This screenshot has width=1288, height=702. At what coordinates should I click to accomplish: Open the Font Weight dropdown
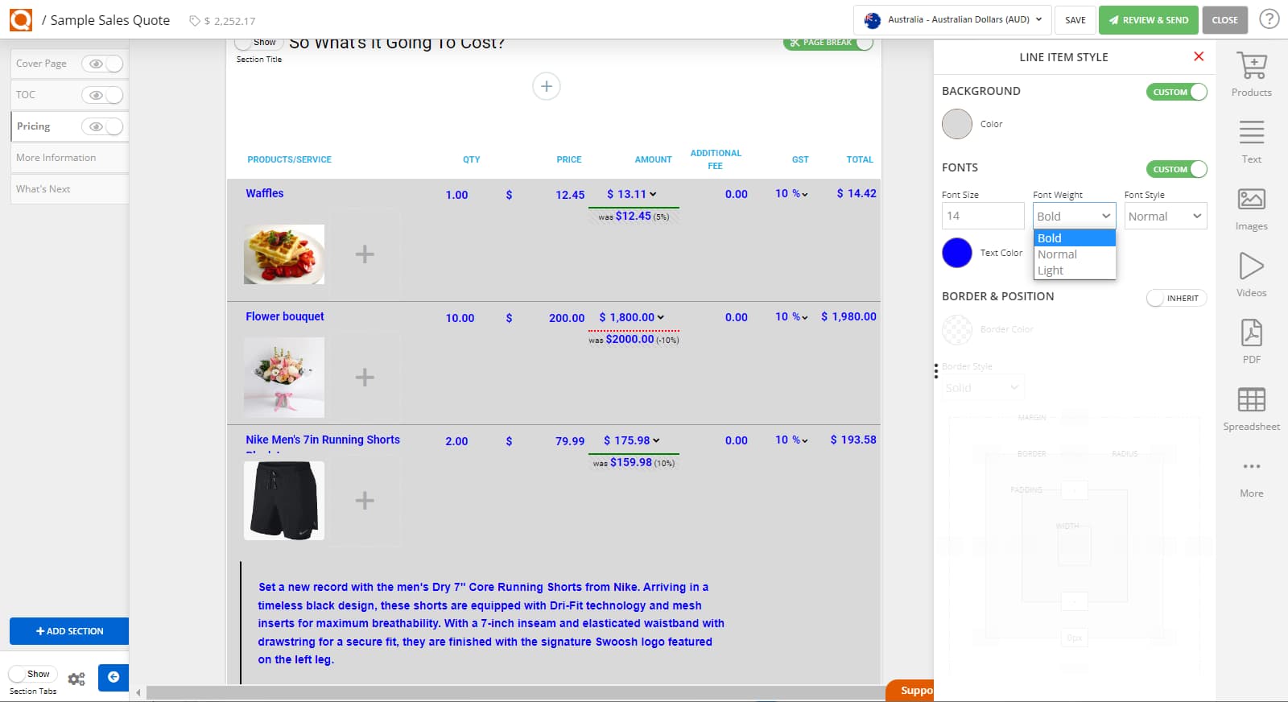click(1075, 216)
